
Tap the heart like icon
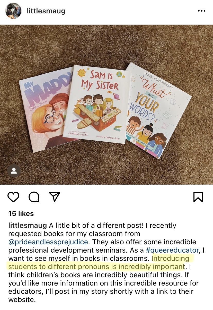pos(13,197)
